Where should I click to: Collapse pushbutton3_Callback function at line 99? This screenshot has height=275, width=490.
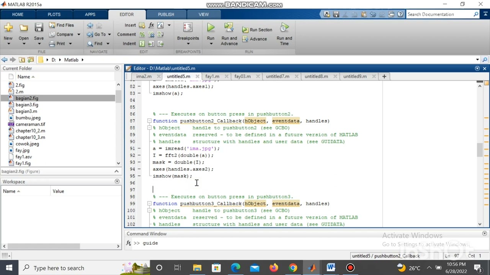coord(150,204)
